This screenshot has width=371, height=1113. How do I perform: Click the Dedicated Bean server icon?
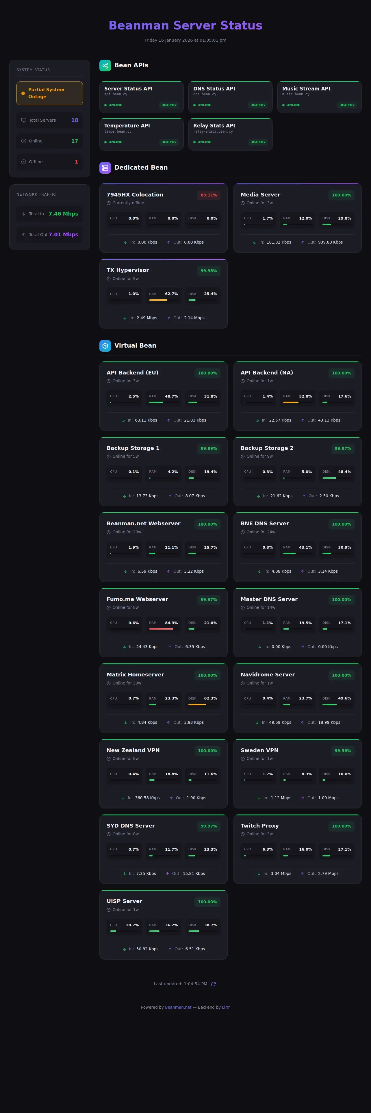(105, 168)
